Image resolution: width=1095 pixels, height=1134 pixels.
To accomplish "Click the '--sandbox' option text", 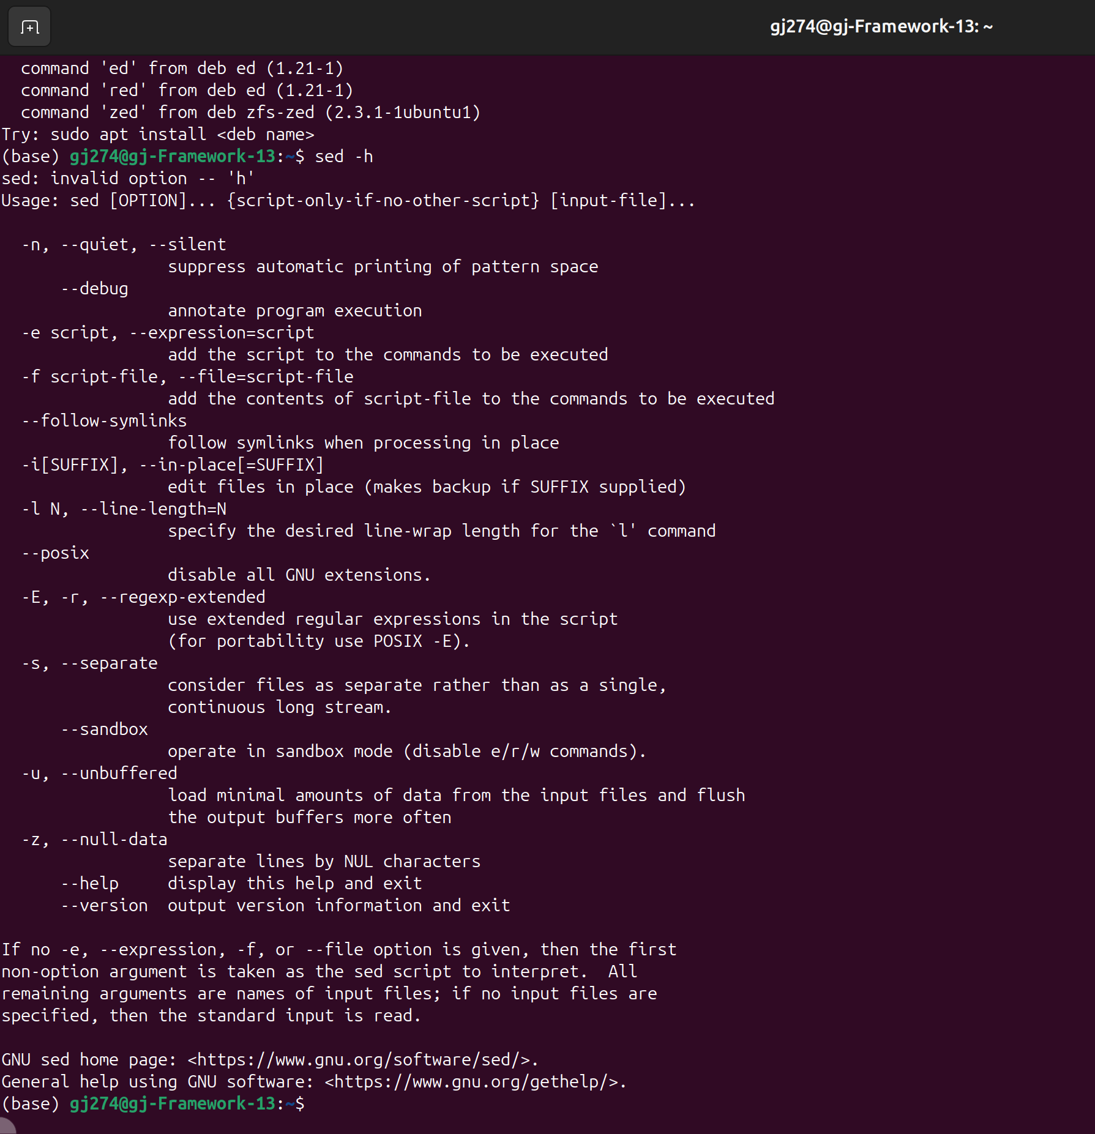I will [x=104, y=729].
